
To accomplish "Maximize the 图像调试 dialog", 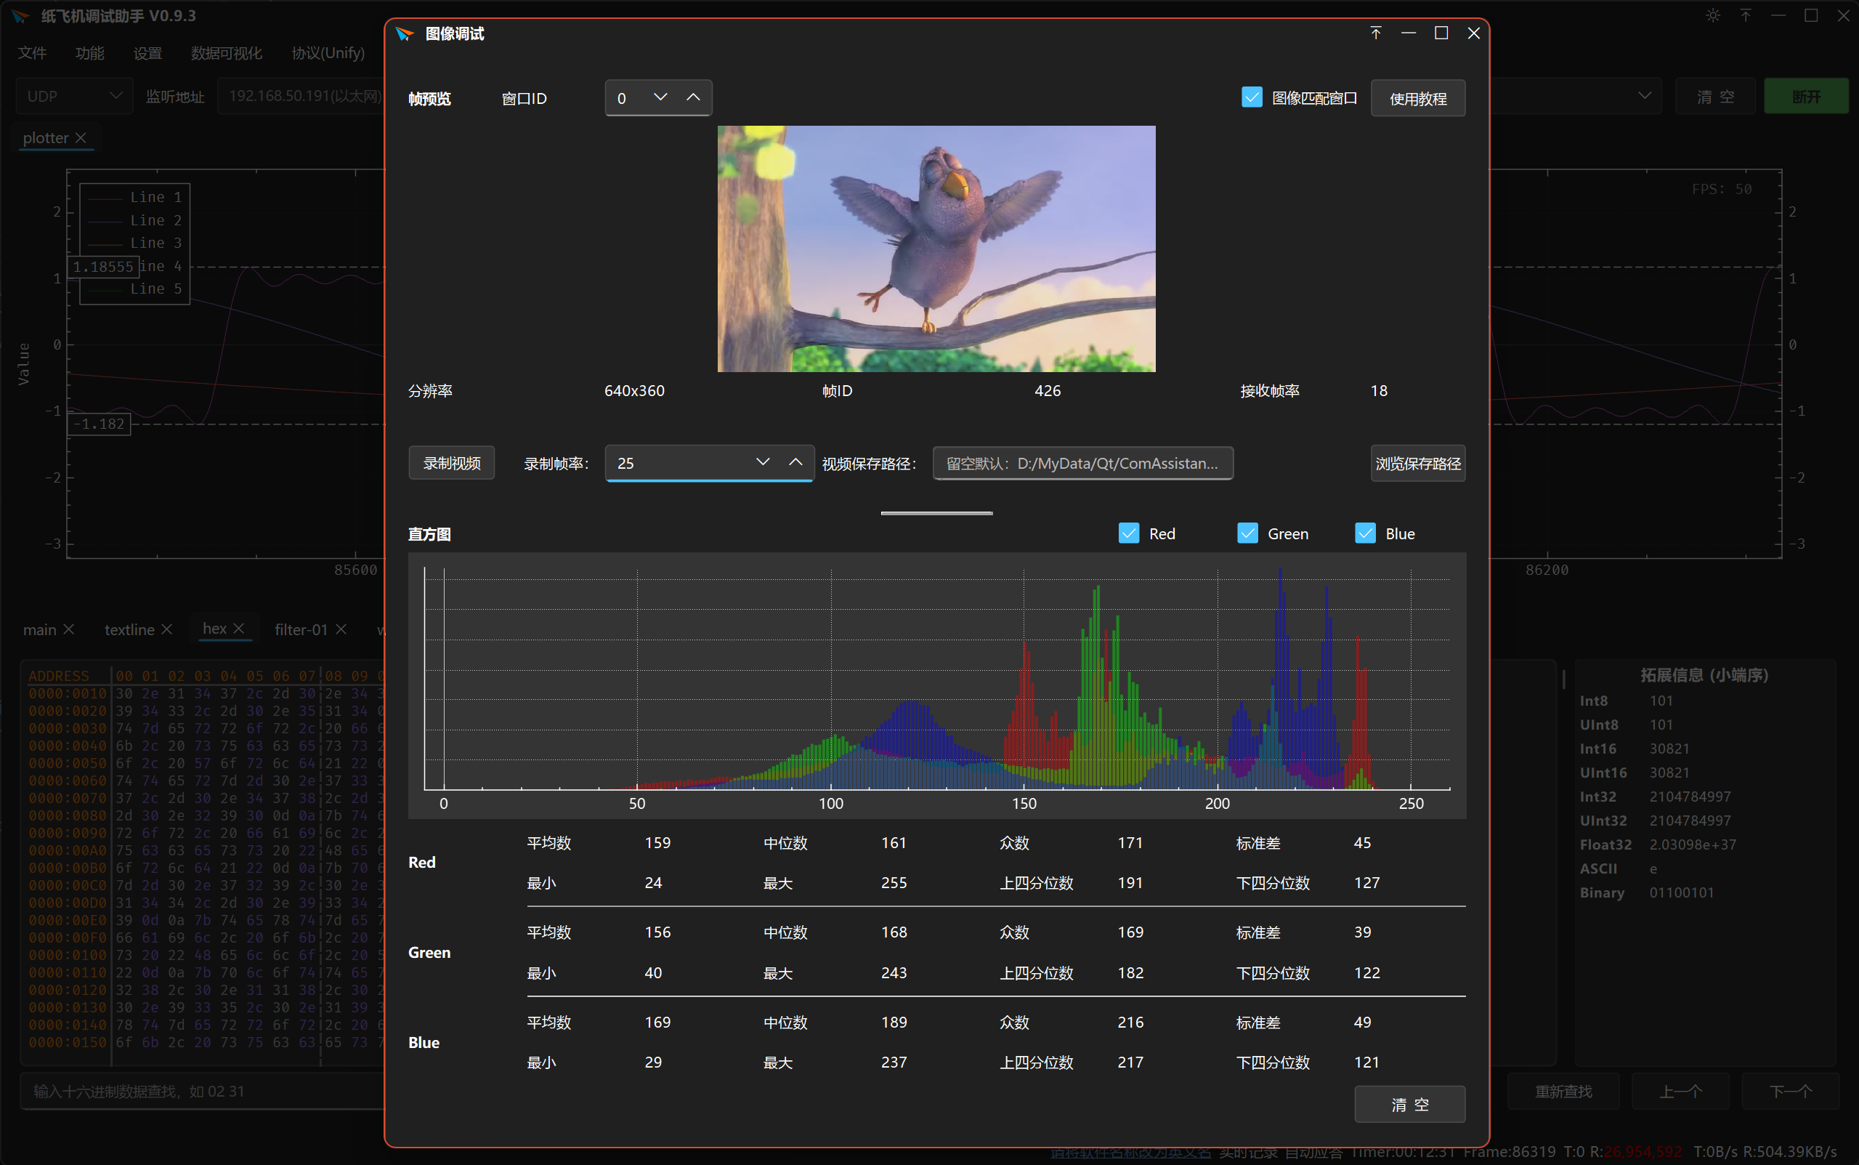I will (x=1441, y=33).
